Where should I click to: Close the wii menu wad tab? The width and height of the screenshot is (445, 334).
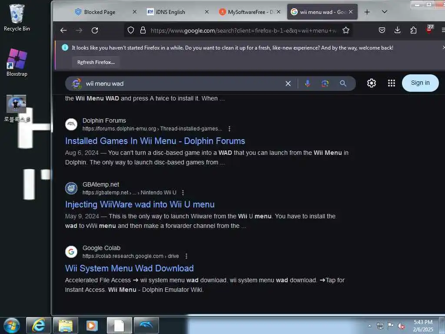coord(351,12)
